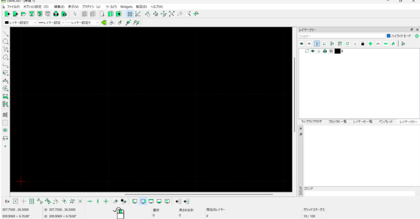The width and height of the screenshot is (420, 219).
Task: Click the Zoom window magnifier icon
Action: [x=188, y=14]
